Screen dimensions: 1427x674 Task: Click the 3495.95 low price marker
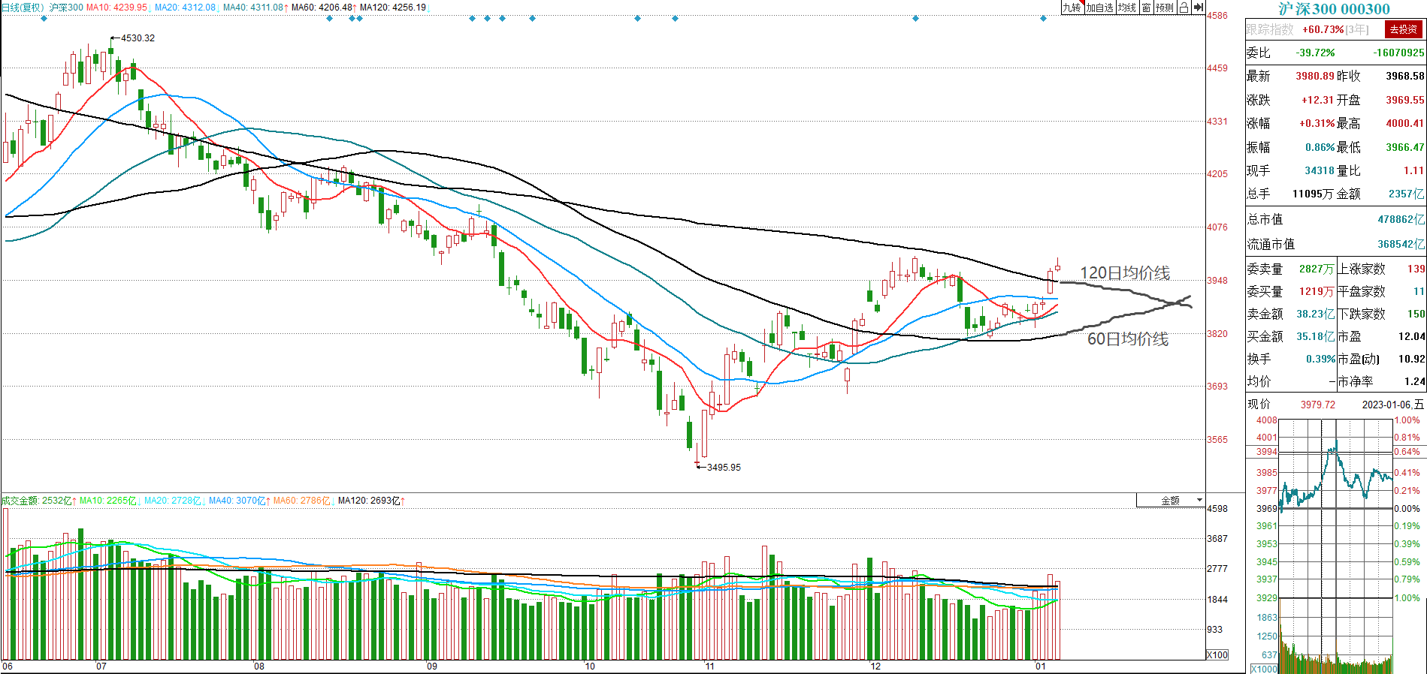[723, 468]
